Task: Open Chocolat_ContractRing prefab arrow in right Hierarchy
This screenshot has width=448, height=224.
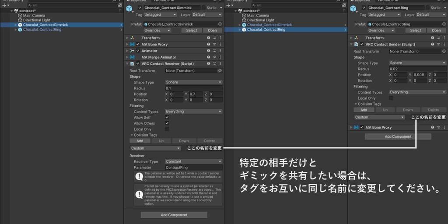Action: [x=346, y=29]
